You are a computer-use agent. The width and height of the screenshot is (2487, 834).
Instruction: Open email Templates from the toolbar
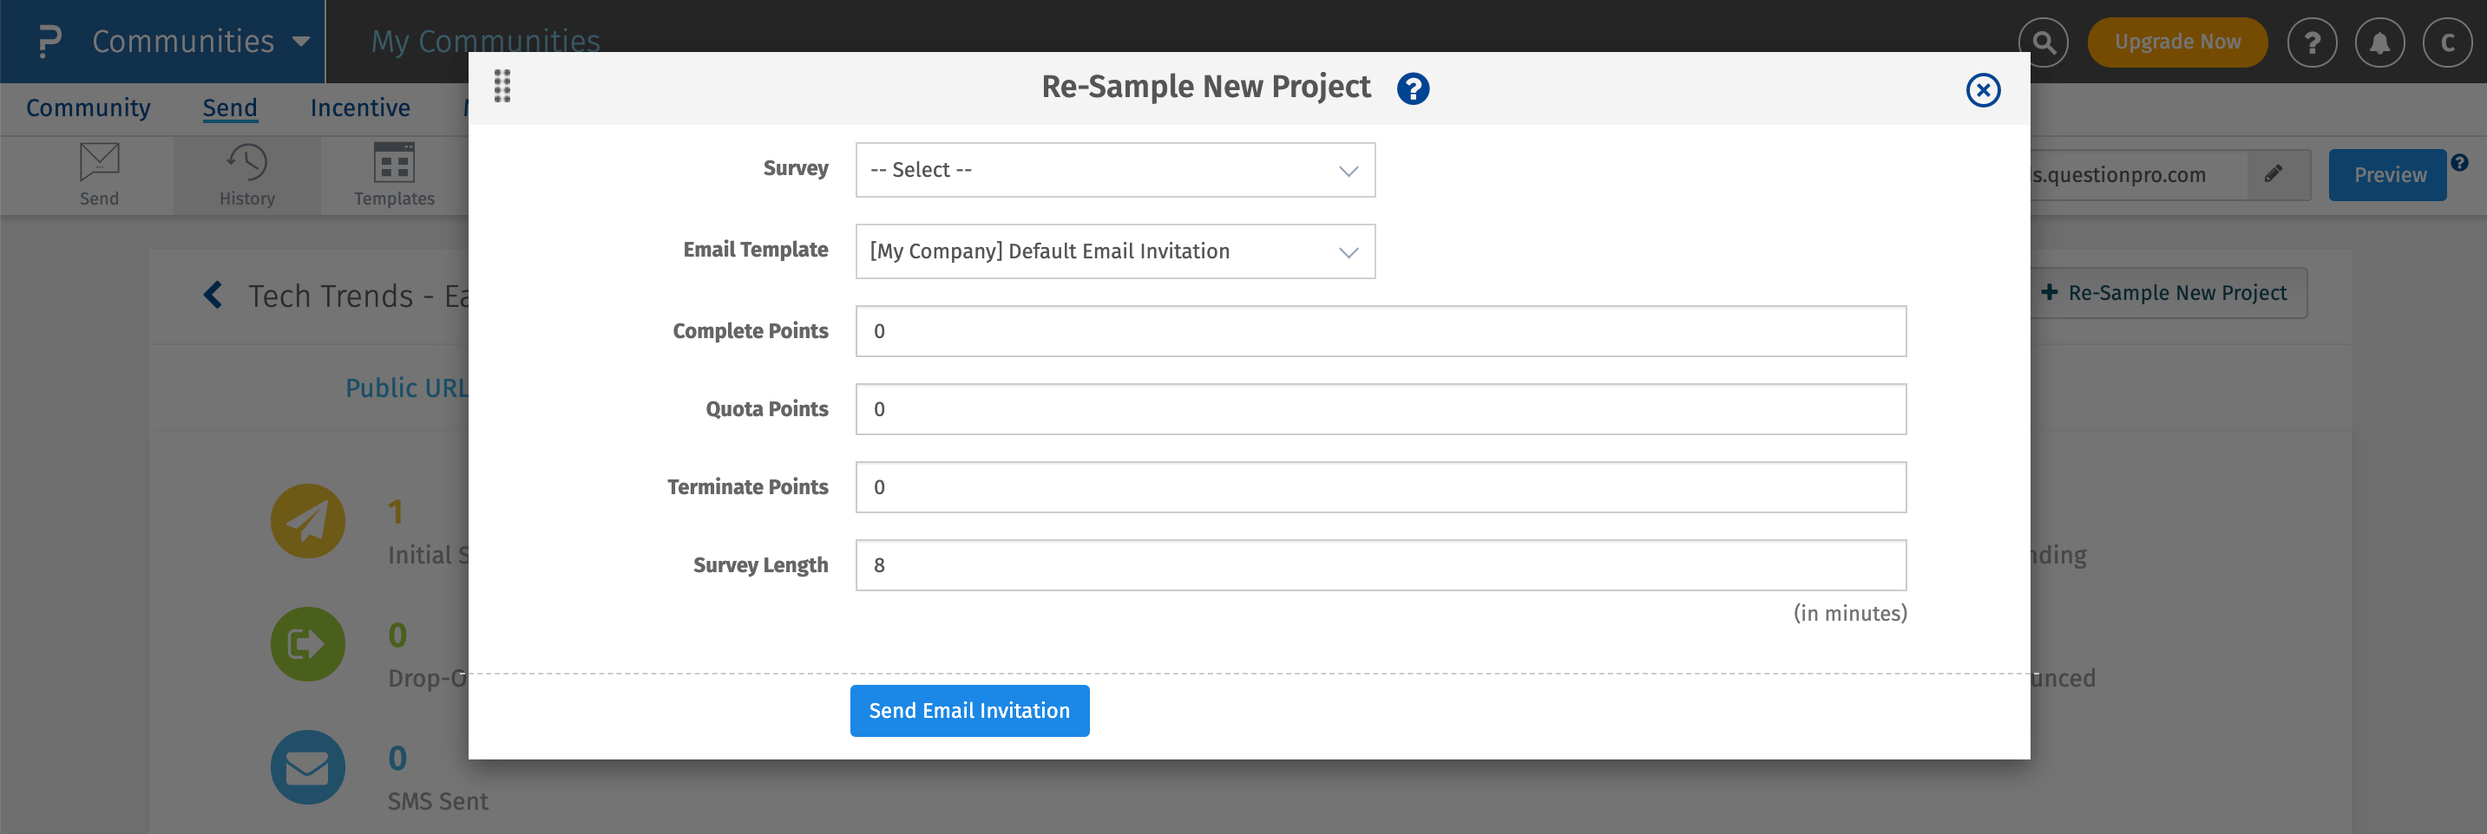tap(393, 173)
